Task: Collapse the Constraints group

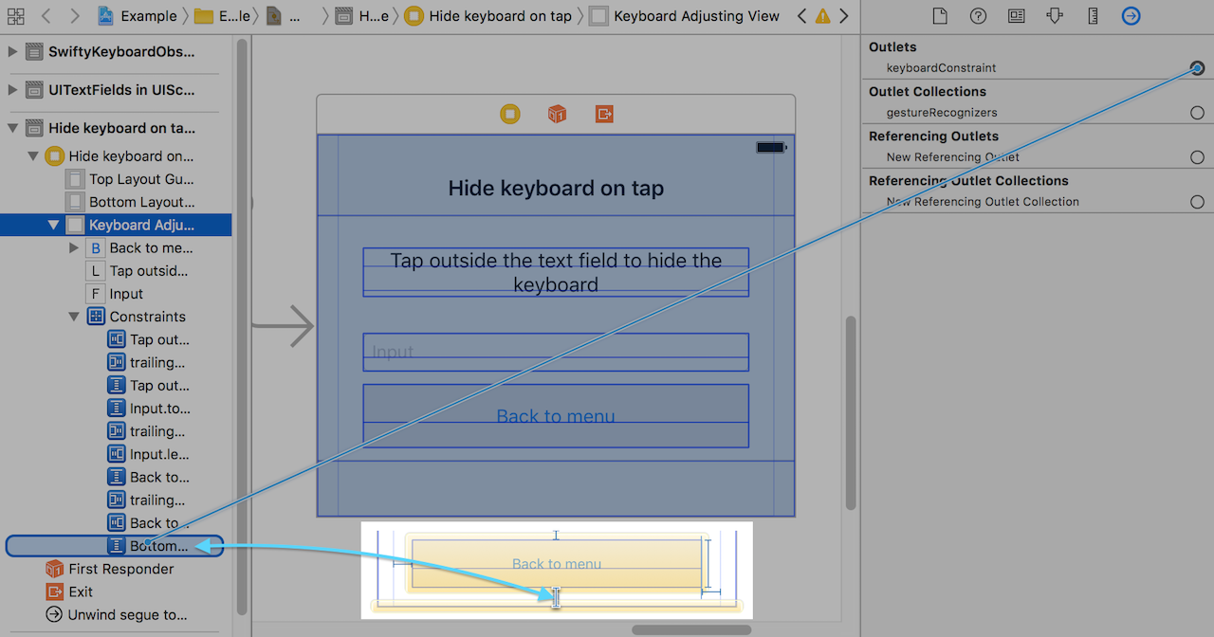Action: click(74, 318)
